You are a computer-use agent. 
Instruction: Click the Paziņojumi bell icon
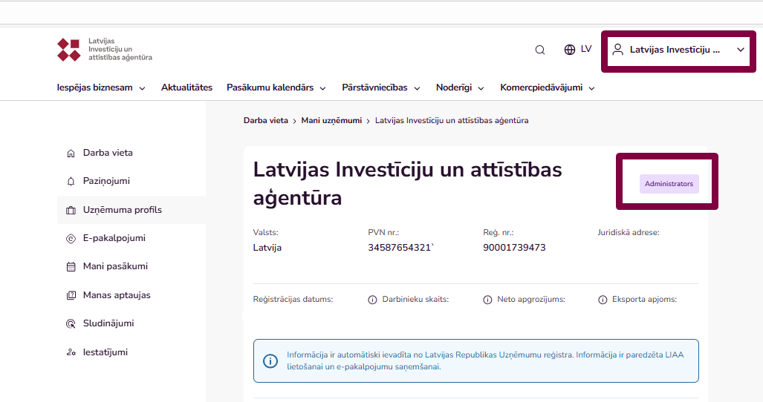point(71,182)
